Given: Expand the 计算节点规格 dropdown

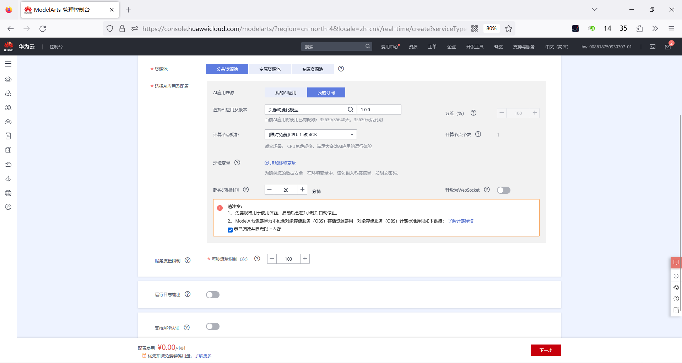Looking at the screenshot, I should 310,134.
